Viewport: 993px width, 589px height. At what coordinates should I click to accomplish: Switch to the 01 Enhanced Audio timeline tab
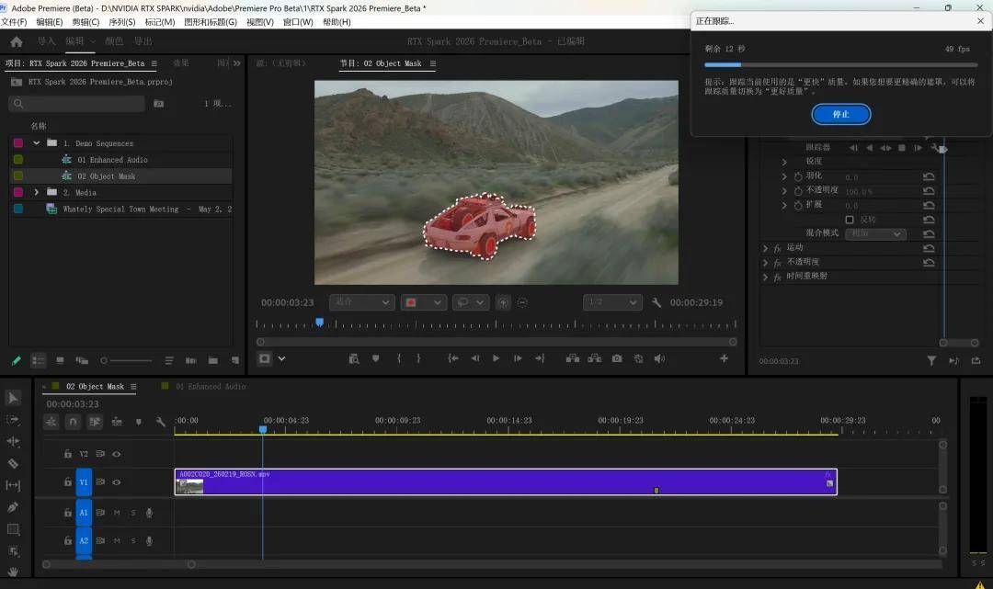[210, 387]
